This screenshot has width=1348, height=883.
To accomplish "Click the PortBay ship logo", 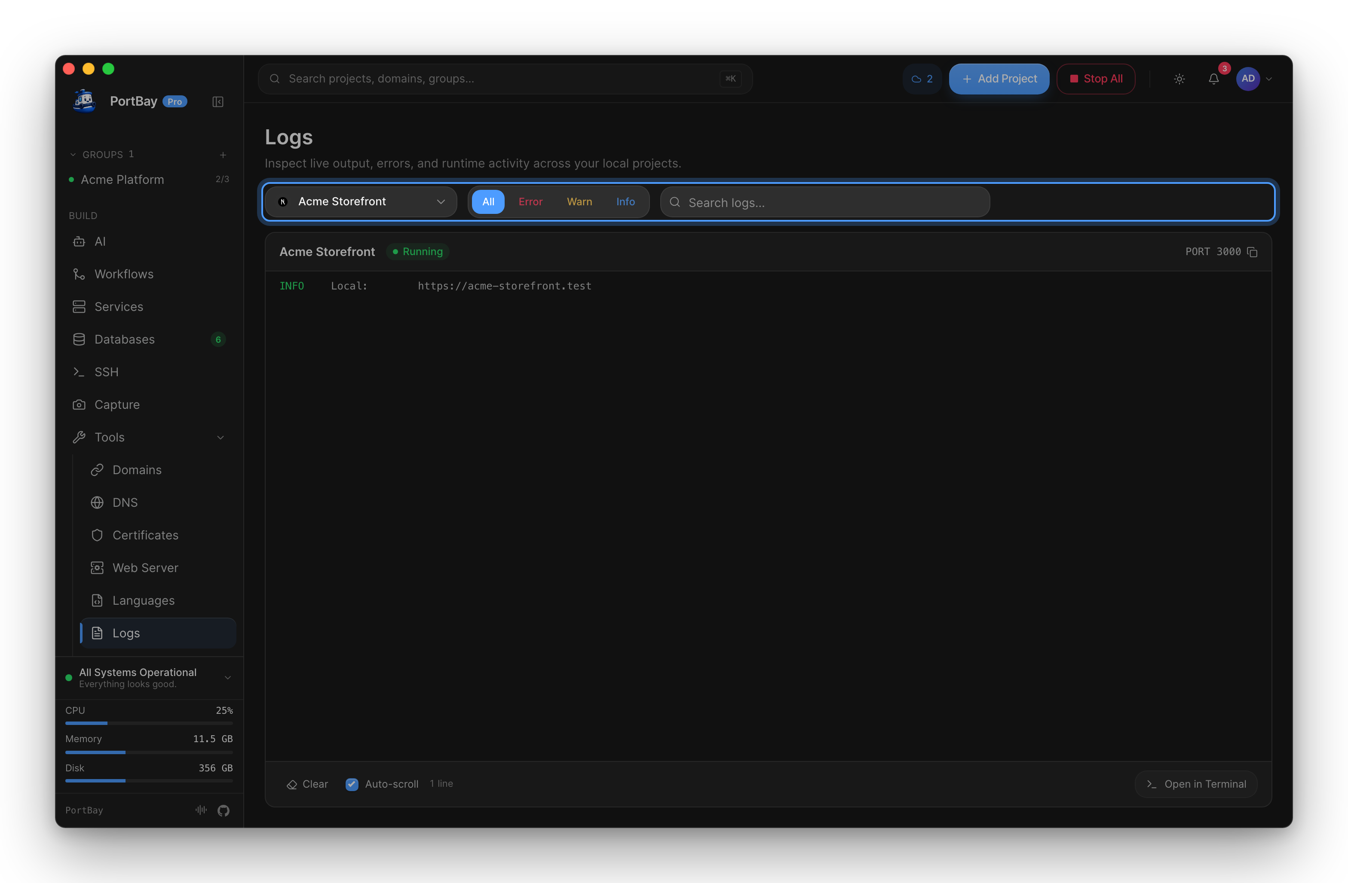I will [84, 101].
